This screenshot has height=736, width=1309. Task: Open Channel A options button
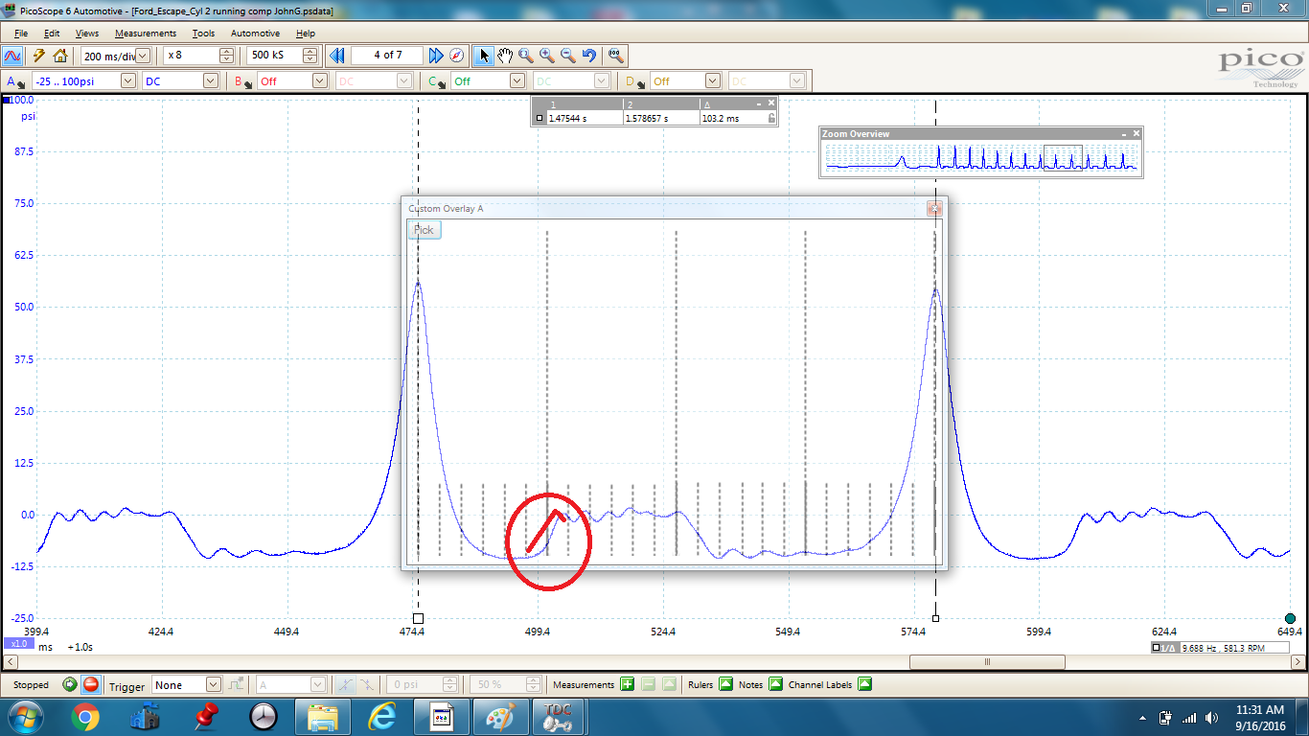click(x=15, y=81)
